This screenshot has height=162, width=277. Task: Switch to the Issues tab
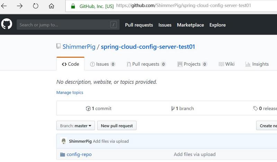tap(102, 64)
